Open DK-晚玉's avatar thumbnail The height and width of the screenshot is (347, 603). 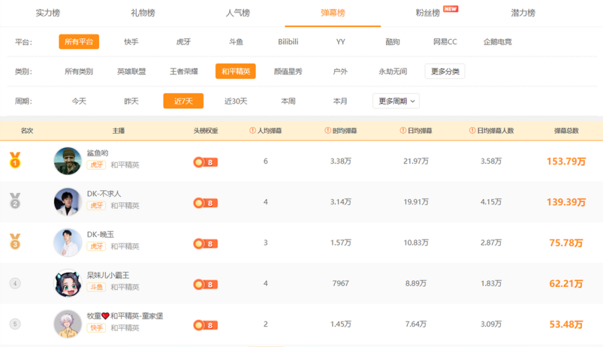(x=68, y=243)
